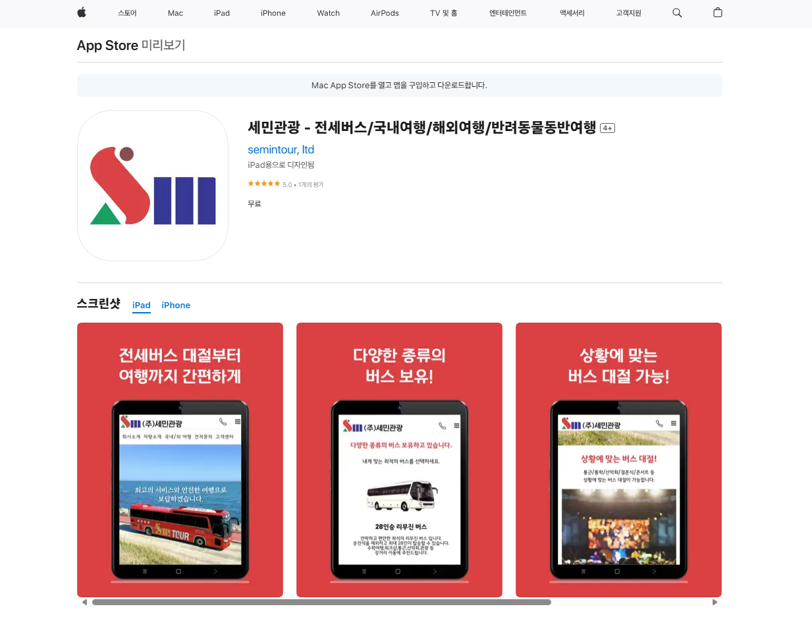Click the 5.0 rating count text
Screen dimensions: 812x617
[303, 184]
